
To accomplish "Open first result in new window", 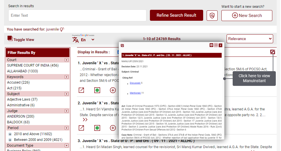I will click(82, 90).
